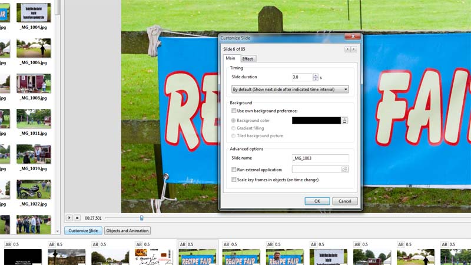
Task: Switch to the Effect tab
Action: pos(247,59)
